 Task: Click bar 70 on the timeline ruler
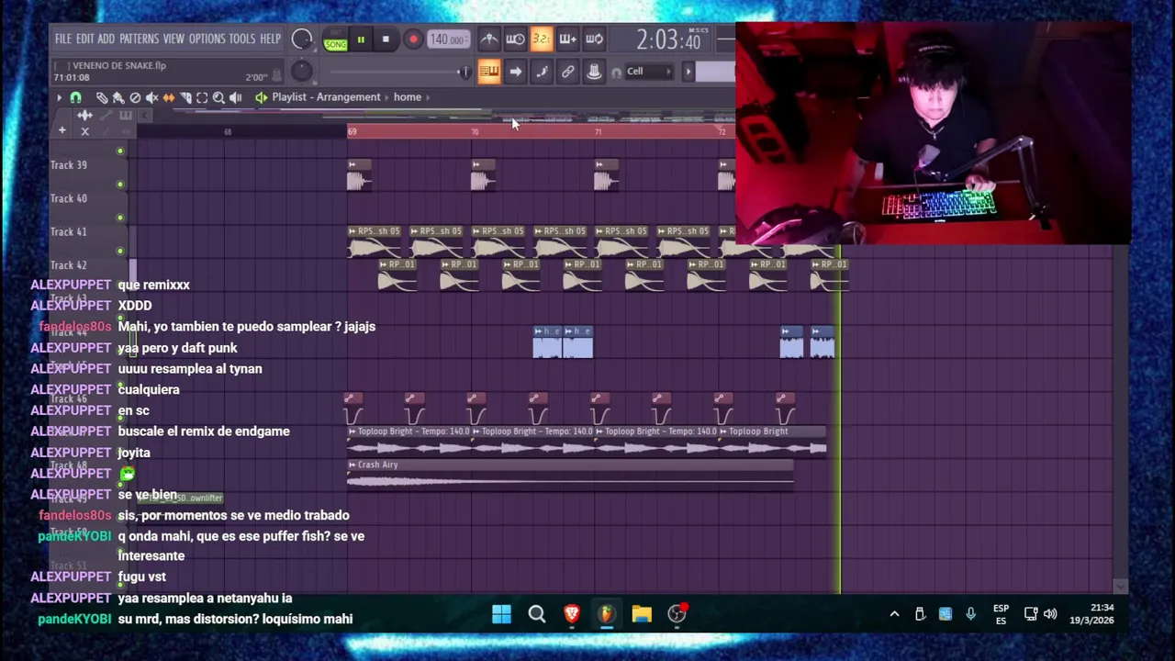475,132
